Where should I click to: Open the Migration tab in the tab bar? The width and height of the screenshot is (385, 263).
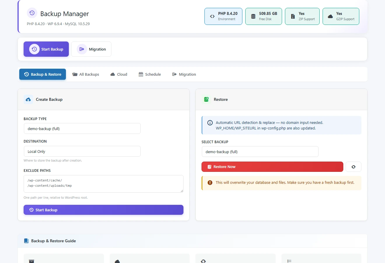[x=184, y=74]
